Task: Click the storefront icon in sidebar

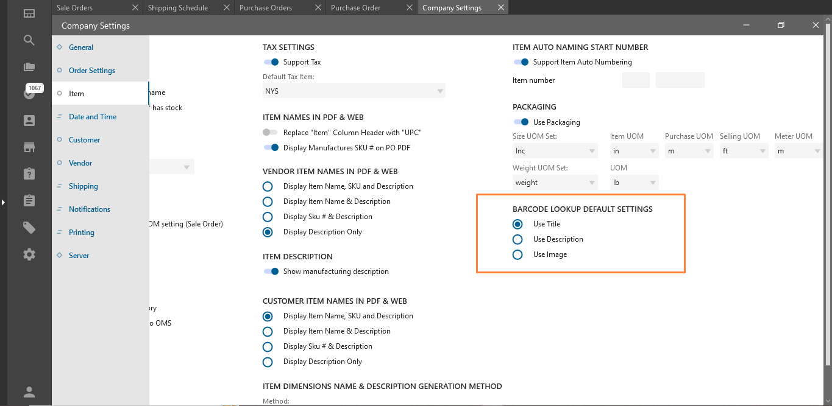Action: click(29, 147)
